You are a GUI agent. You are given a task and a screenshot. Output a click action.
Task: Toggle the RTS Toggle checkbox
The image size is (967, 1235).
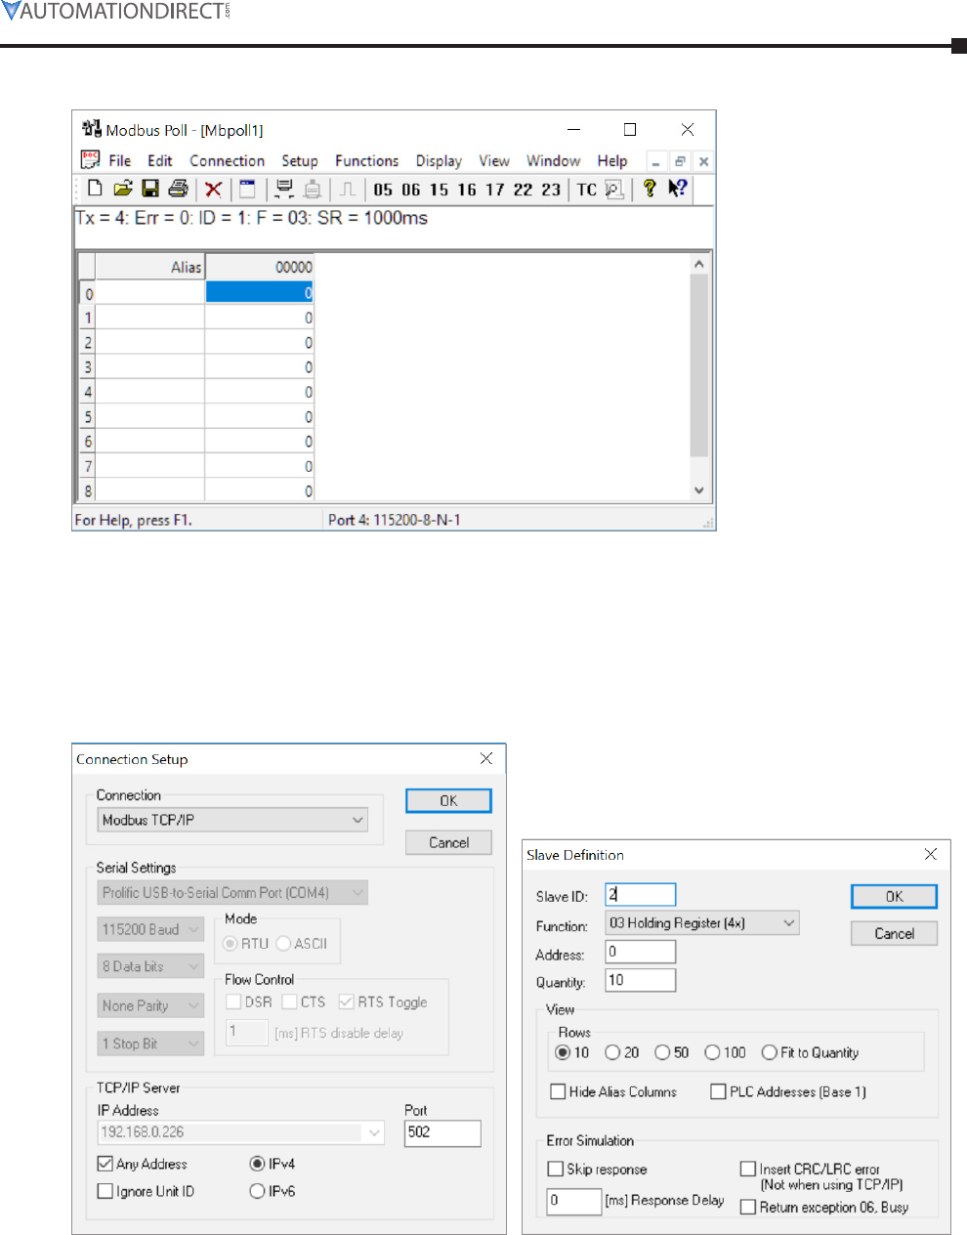[346, 1001]
